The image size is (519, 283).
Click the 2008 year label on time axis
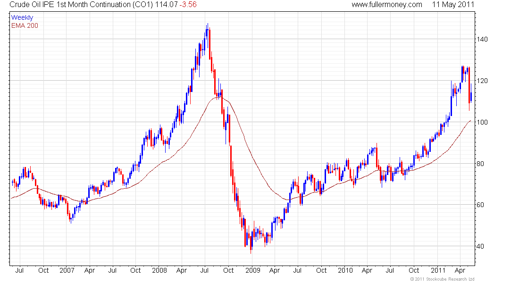(159, 270)
